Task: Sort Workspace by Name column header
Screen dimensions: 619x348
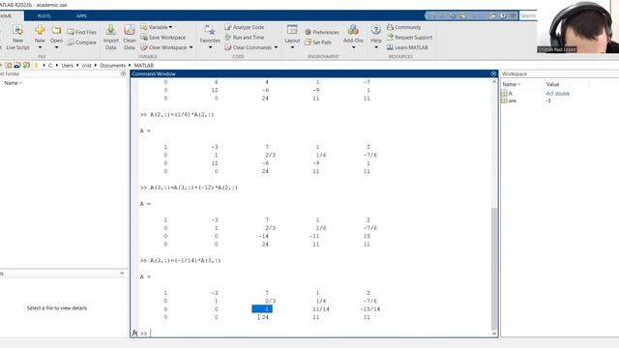Action: click(x=512, y=84)
